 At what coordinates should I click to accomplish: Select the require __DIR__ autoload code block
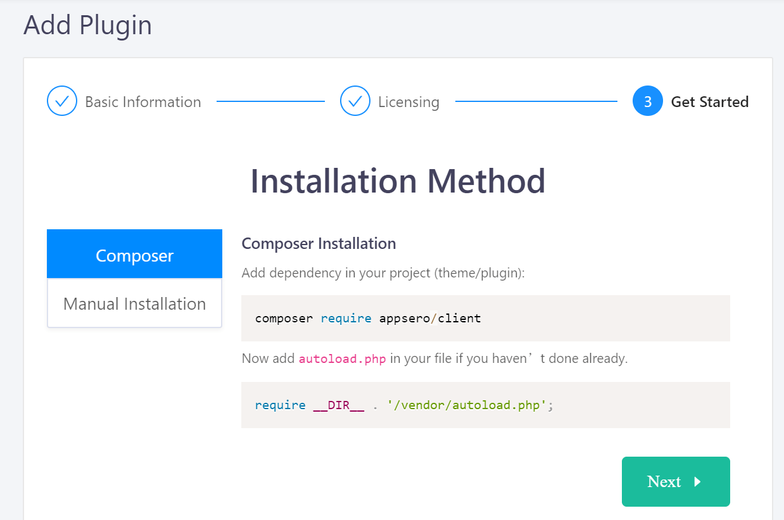coord(403,405)
